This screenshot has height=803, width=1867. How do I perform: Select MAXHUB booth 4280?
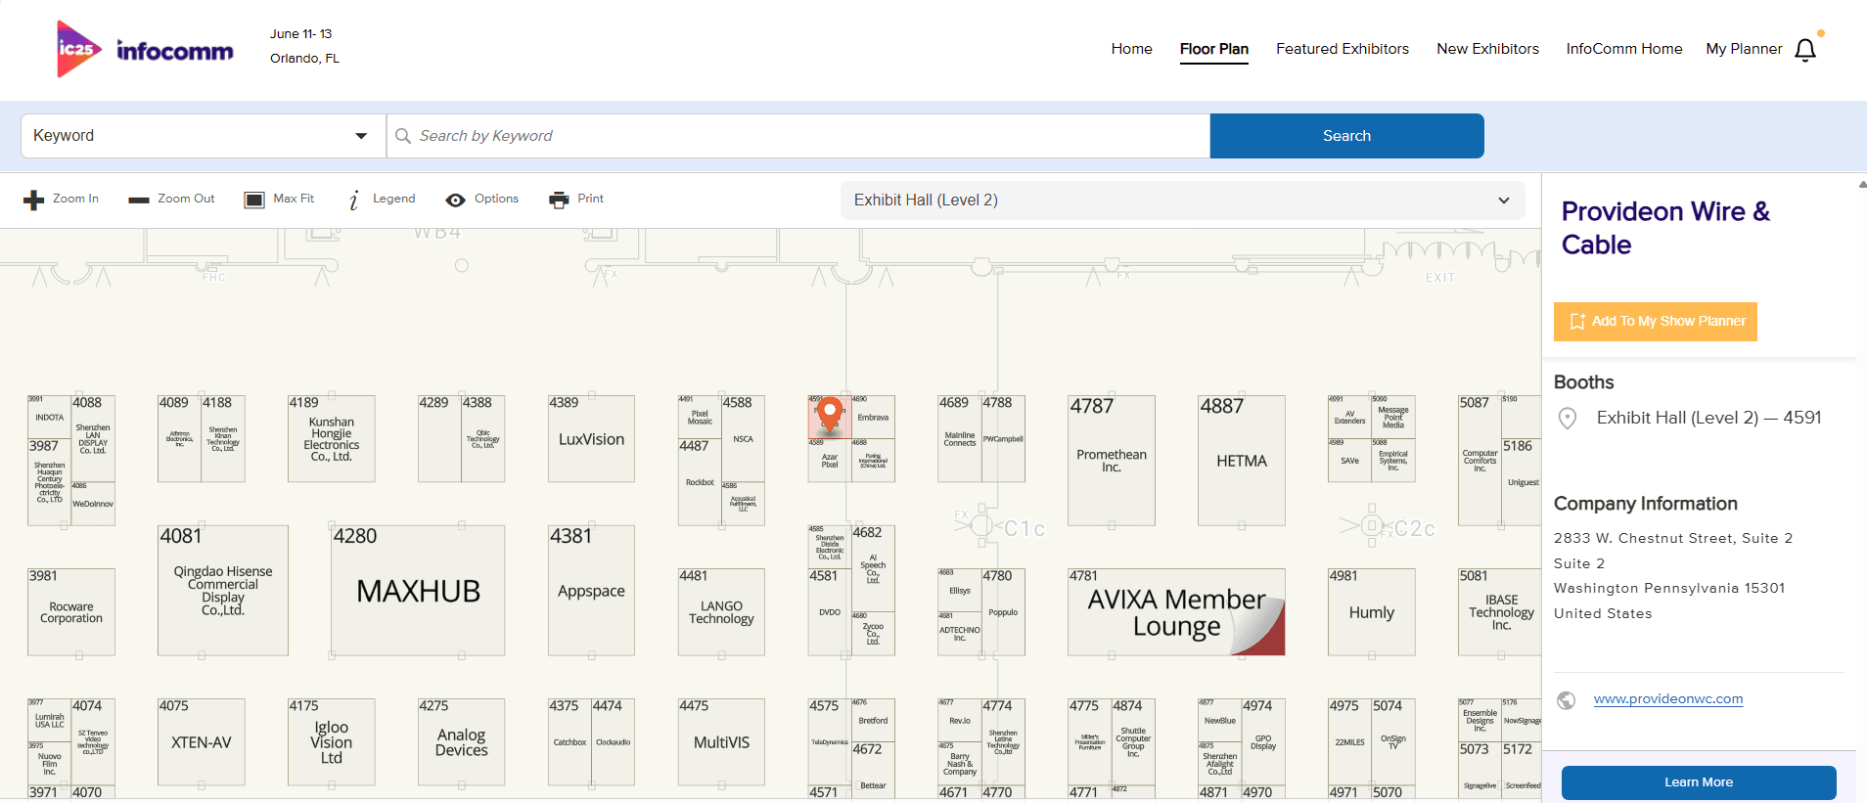418,591
